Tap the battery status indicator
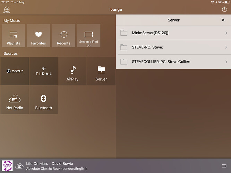Screen dimensions: 231x173 click(227, 2)
